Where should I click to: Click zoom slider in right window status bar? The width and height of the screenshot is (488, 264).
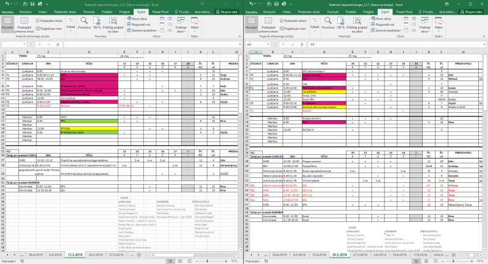tap(453, 261)
